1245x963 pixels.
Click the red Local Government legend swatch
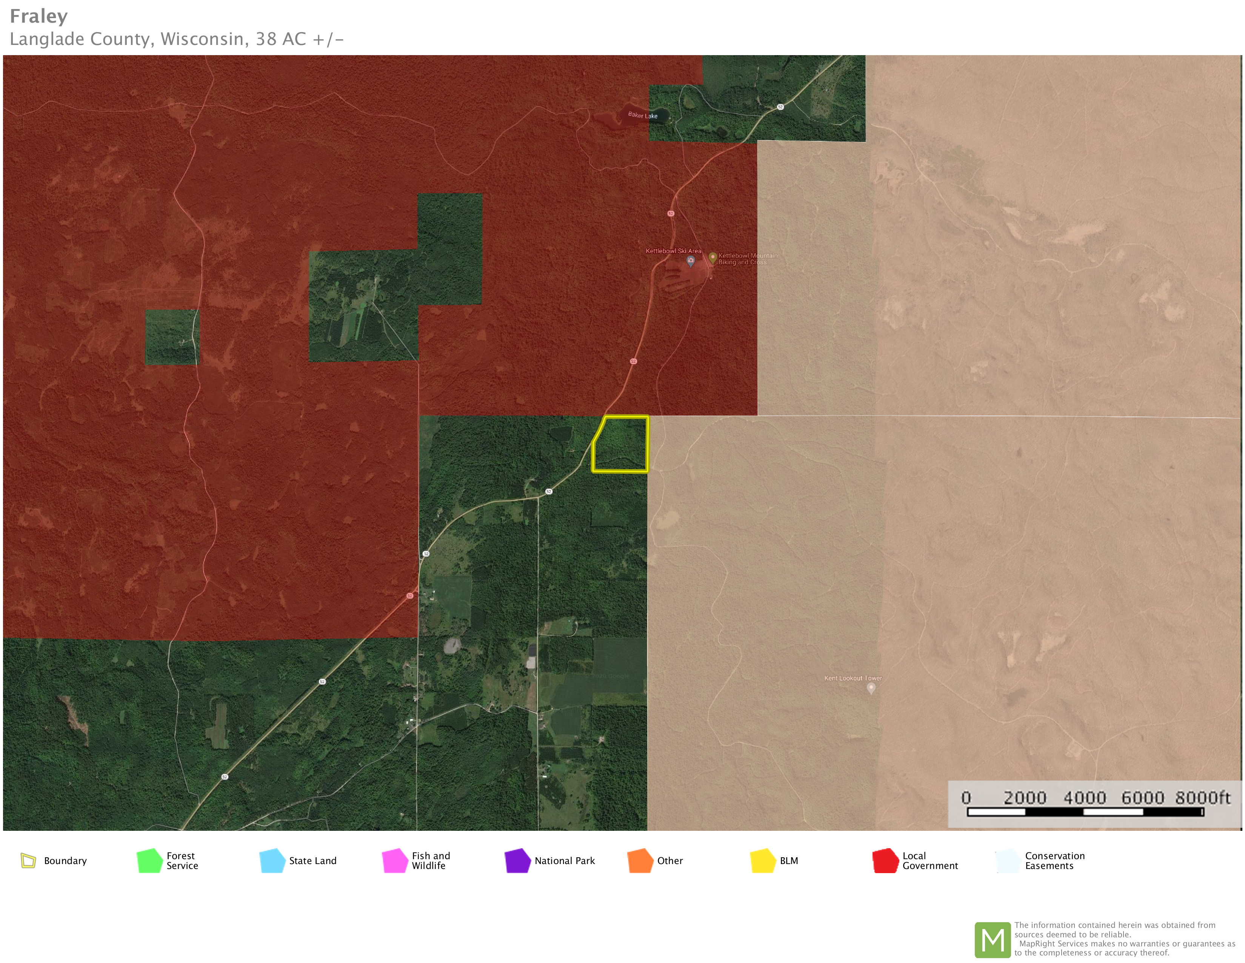tap(885, 861)
